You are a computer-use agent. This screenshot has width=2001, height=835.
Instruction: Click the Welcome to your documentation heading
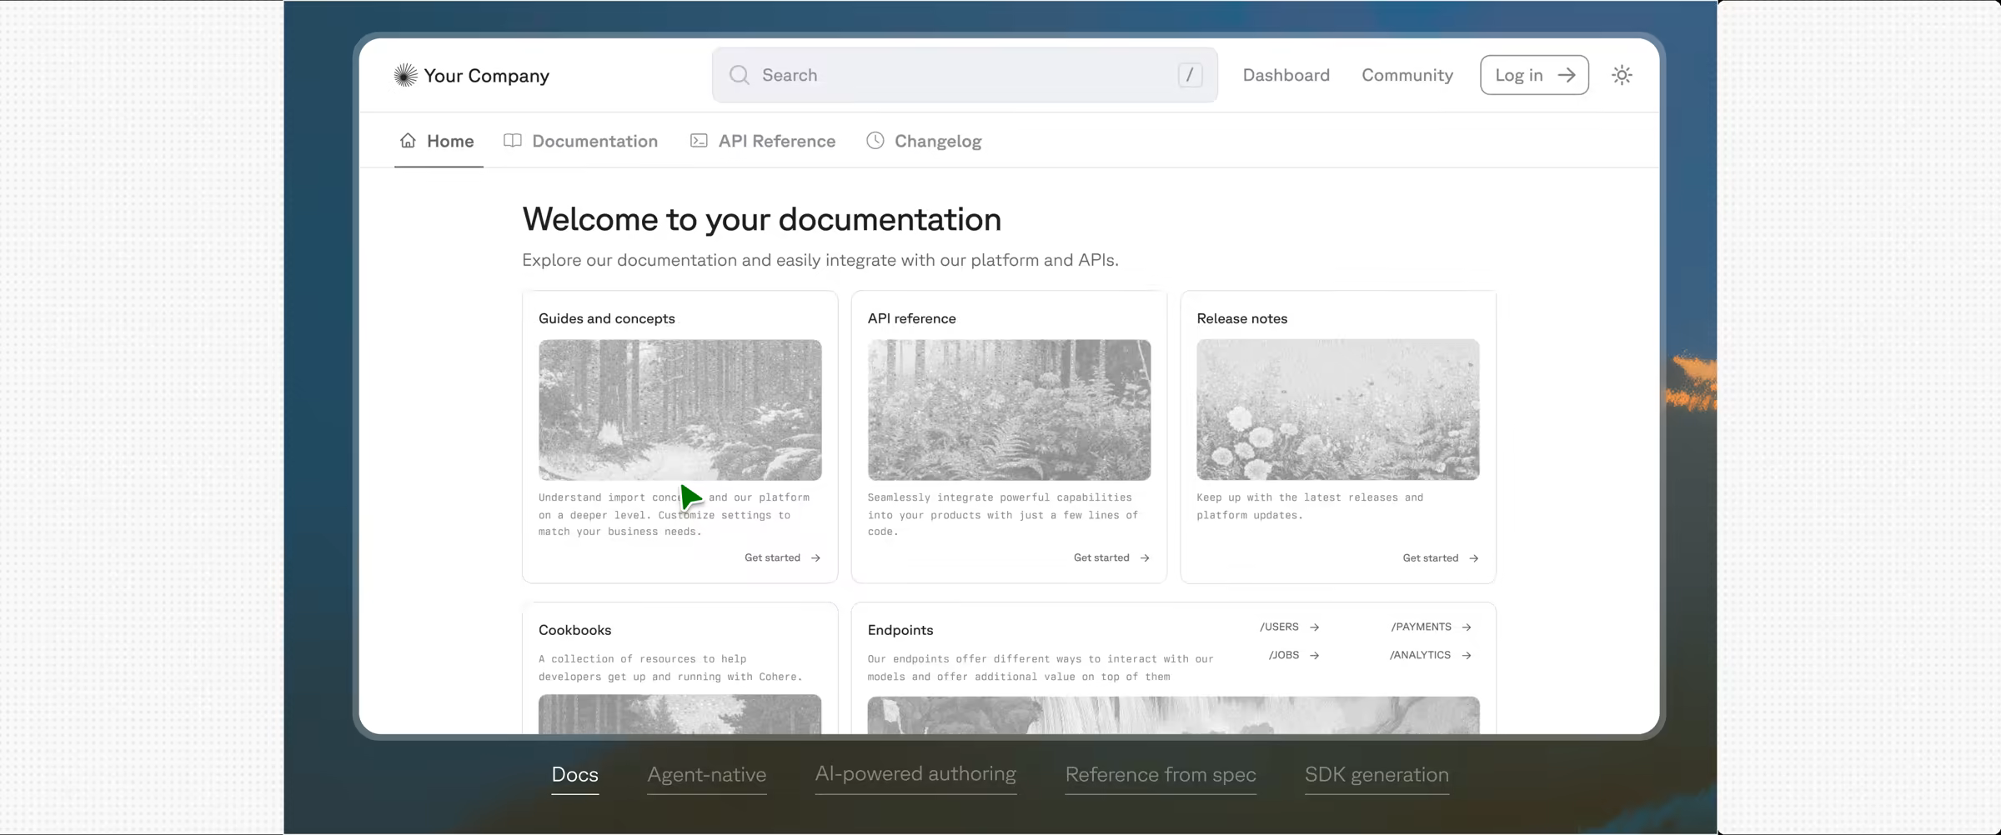click(x=761, y=219)
